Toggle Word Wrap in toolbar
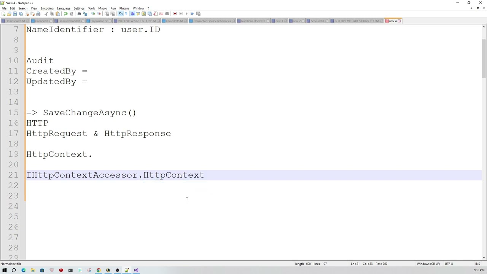487x274 pixels. click(120, 14)
